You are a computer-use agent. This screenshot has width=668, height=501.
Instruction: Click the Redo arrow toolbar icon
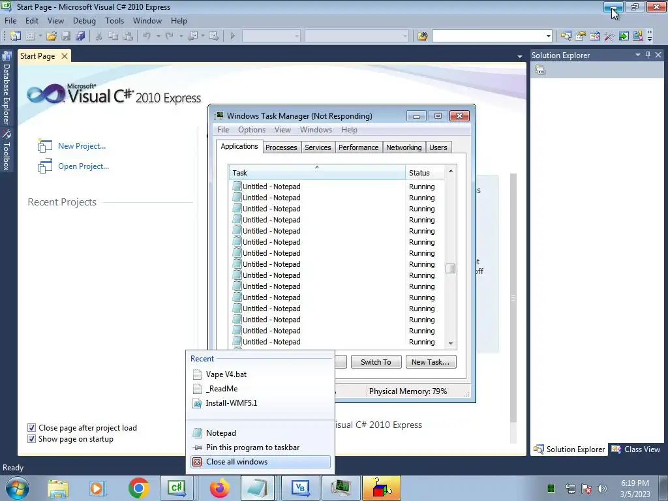coord(170,37)
